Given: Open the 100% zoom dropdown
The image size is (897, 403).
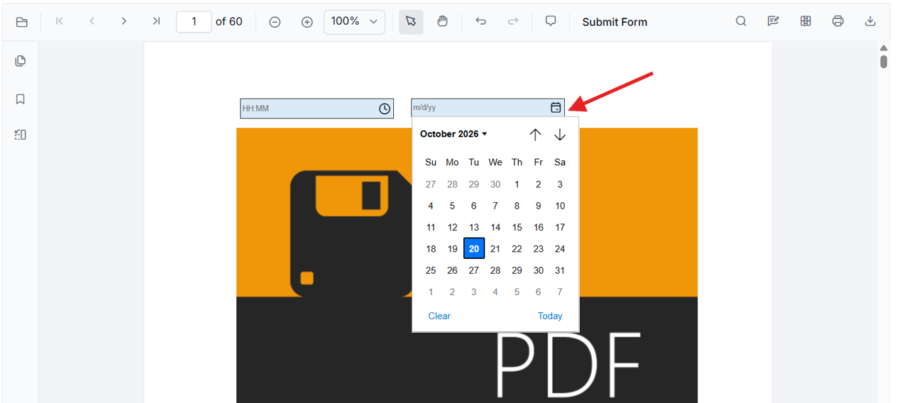Looking at the screenshot, I should (x=355, y=22).
